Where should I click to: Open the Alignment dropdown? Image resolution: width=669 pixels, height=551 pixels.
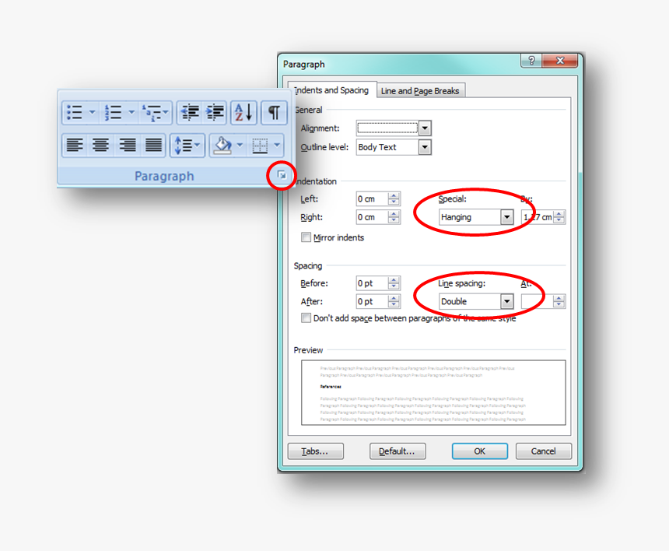(x=425, y=128)
